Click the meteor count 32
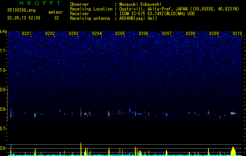The image size is (246, 156). (x=57, y=18)
